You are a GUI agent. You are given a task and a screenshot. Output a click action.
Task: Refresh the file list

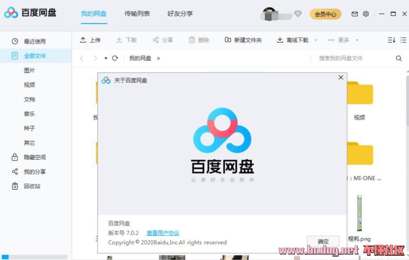[x=115, y=58]
